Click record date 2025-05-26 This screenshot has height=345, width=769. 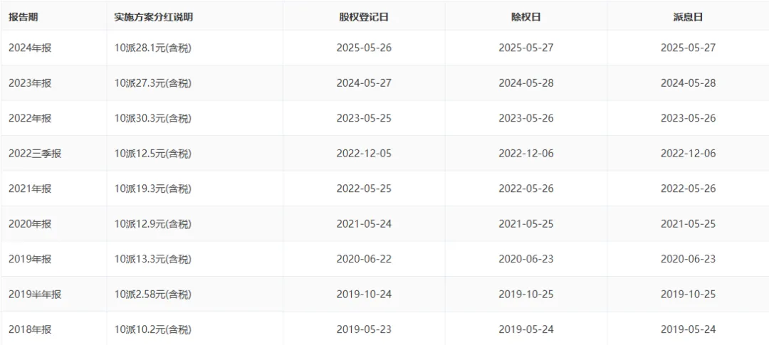(x=364, y=48)
